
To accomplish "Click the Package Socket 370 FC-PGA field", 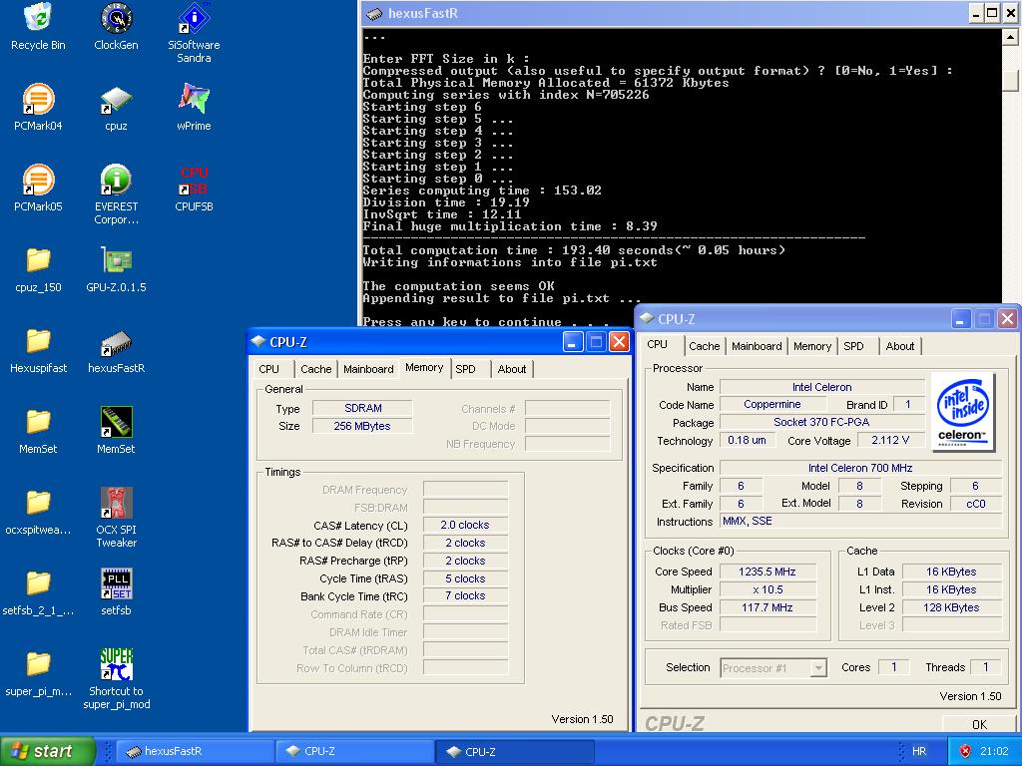I will coord(822,422).
